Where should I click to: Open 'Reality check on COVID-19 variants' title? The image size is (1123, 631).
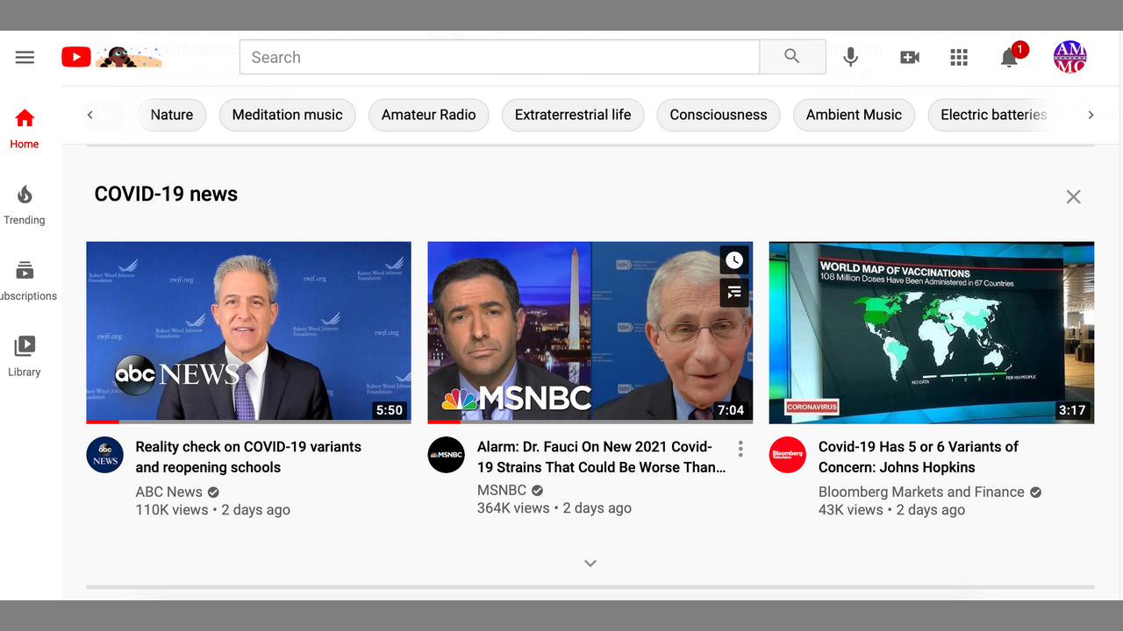(x=248, y=457)
